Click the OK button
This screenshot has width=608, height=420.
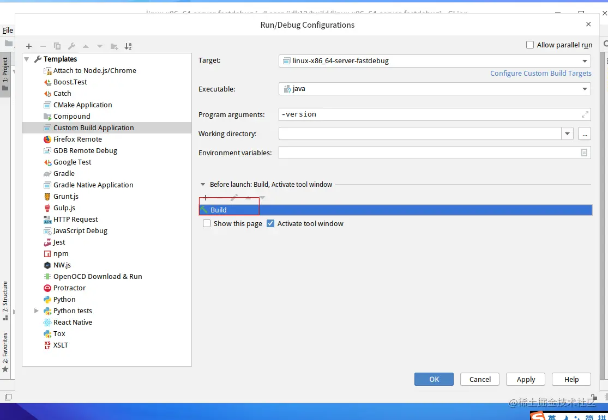(434, 379)
